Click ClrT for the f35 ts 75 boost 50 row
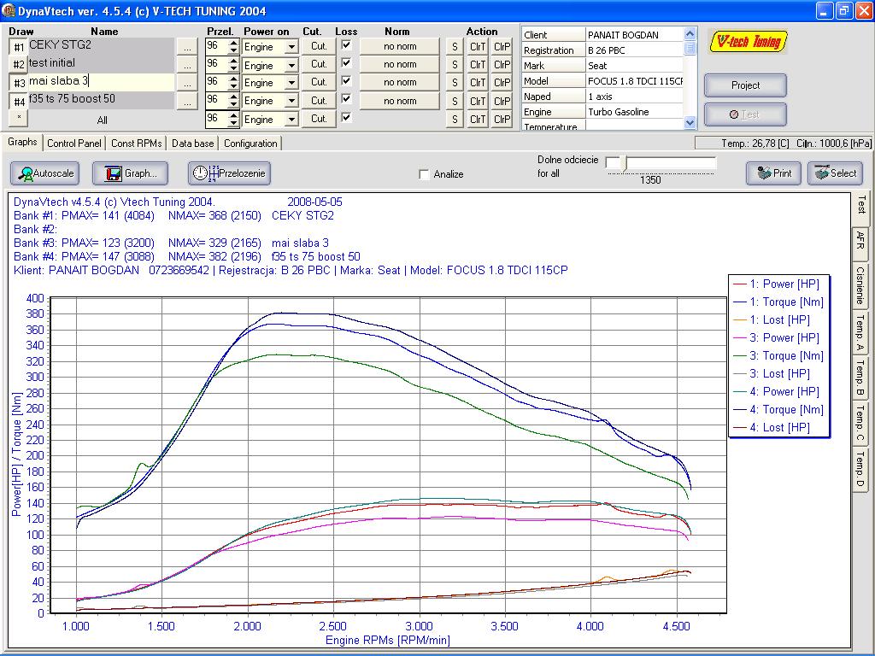This screenshot has height=656, width=875. click(478, 102)
